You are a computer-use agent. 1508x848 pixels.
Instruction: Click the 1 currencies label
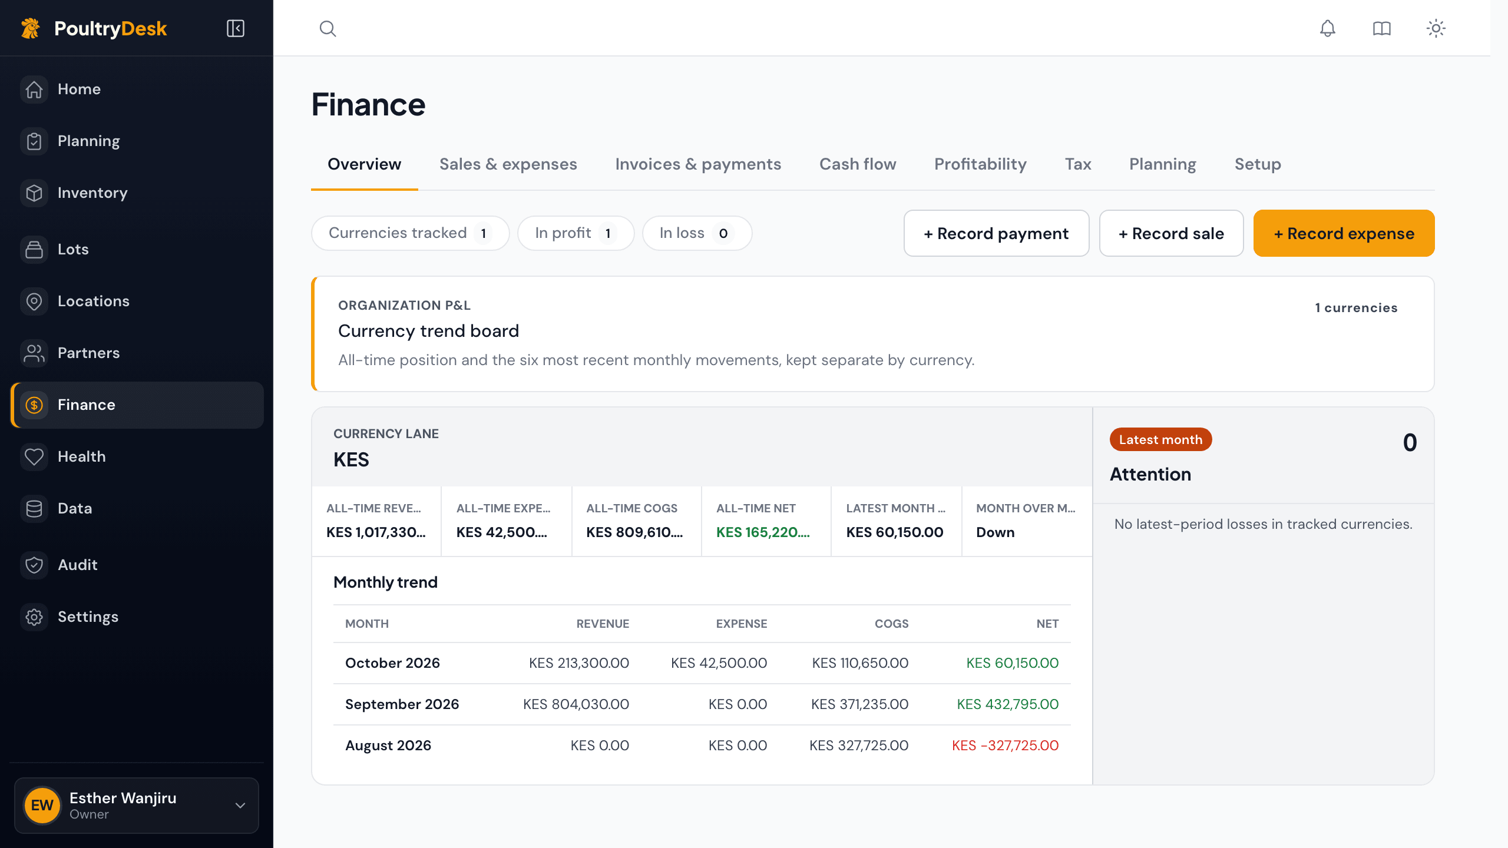tap(1356, 308)
